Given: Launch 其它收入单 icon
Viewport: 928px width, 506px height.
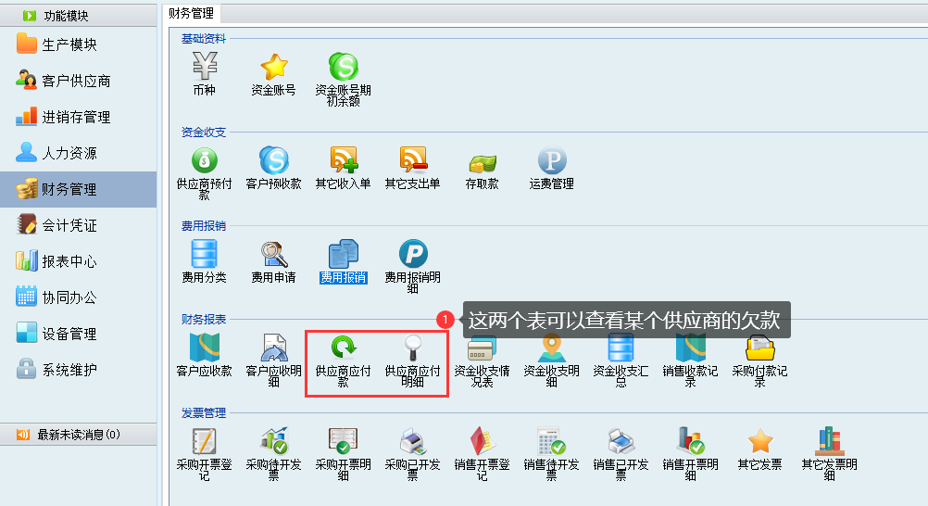Looking at the screenshot, I should point(343,161).
